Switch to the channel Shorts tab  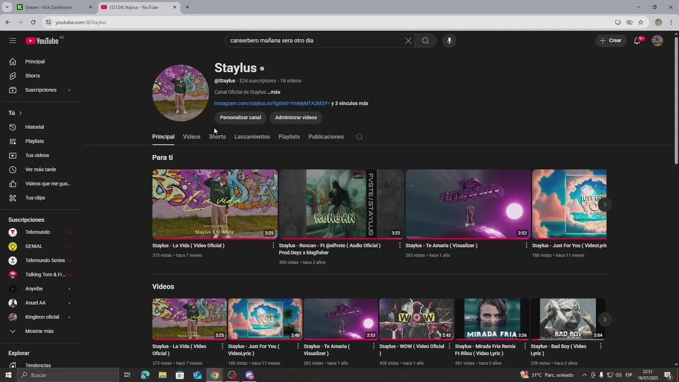click(x=217, y=137)
